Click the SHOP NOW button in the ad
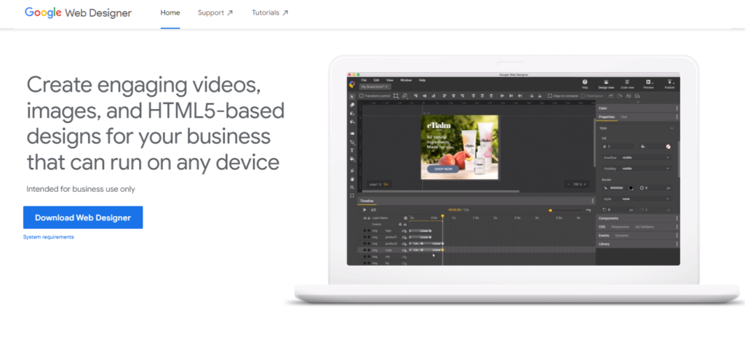The height and width of the screenshot is (349, 745). pyautogui.click(x=443, y=169)
